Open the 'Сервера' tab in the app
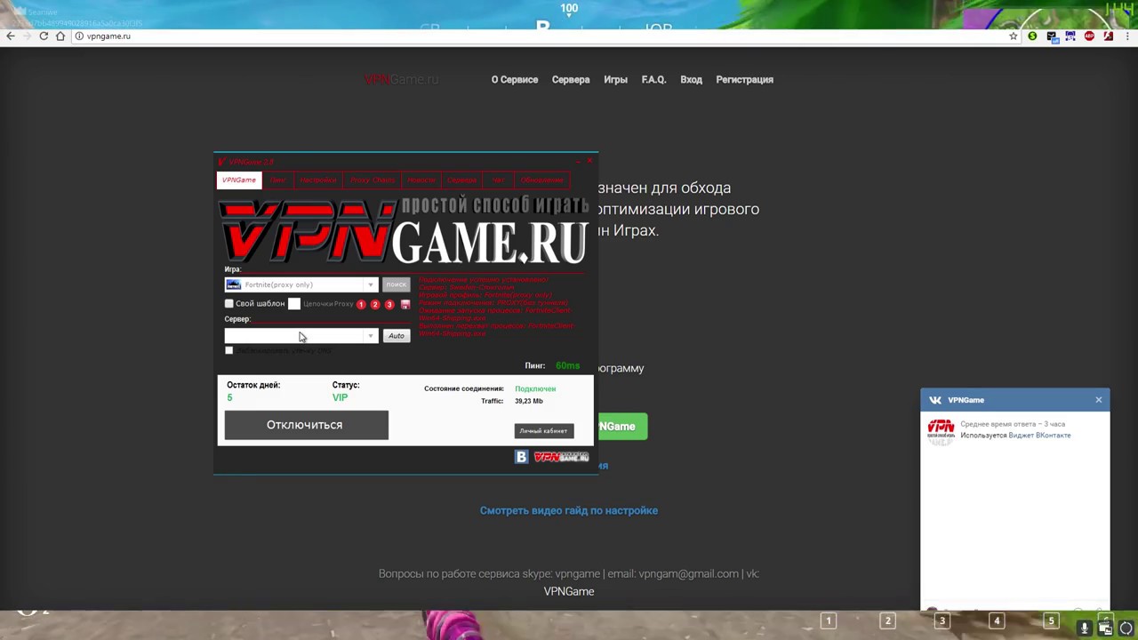This screenshot has width=1138, height=640. (x=462, y=180)
